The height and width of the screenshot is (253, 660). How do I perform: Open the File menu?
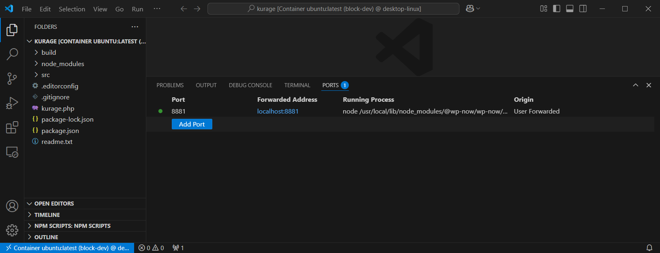pos(27,9)
